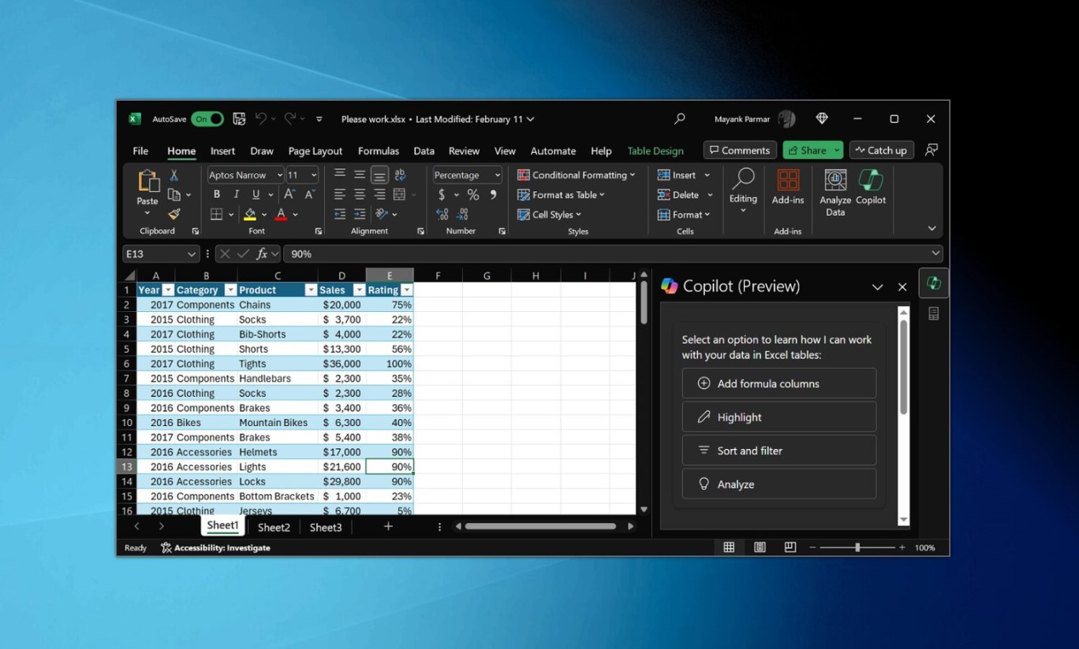The image size is (1079, 649).
Task: Click the Catch up button
Action: pyautogui.click(x=880, y=150)
